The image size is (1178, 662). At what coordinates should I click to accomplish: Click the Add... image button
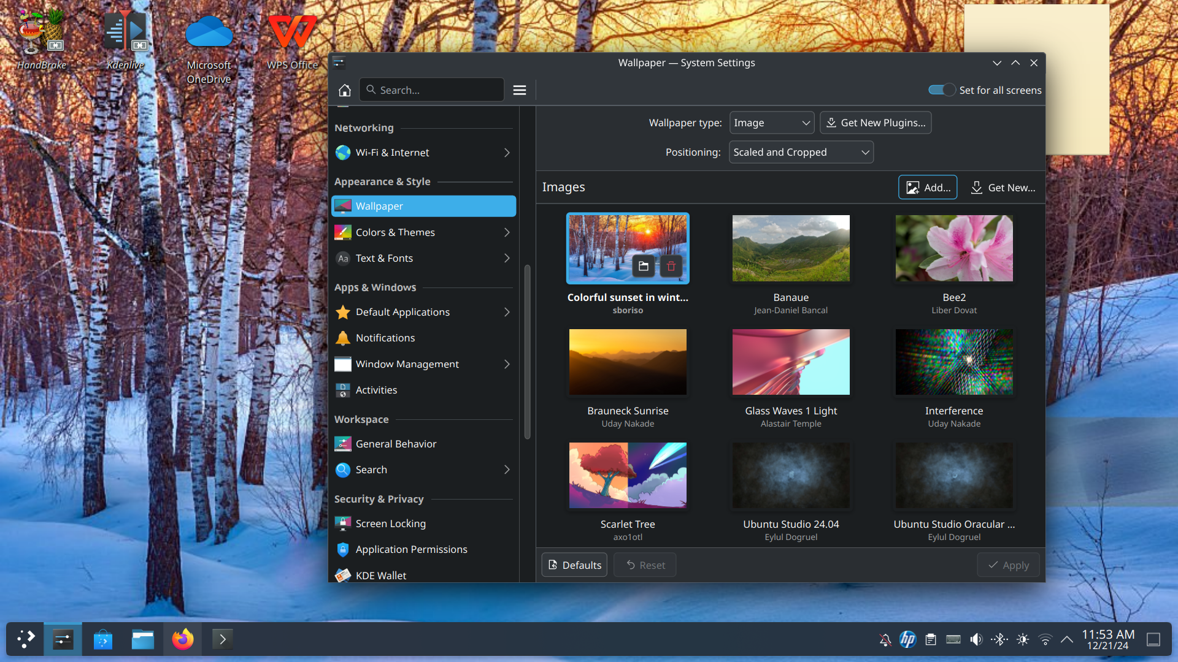click(927, 188)
